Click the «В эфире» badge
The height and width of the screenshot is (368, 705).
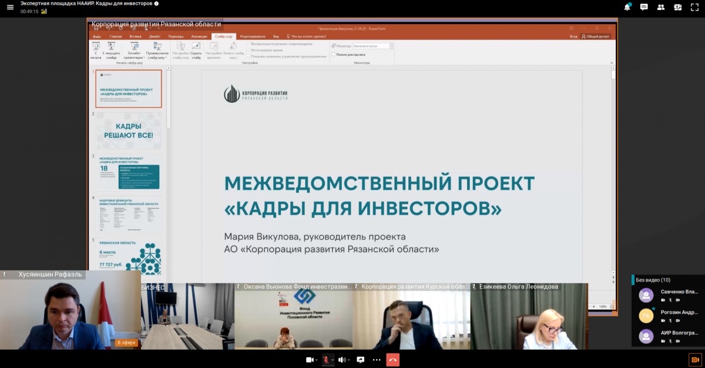pos(126,342)
